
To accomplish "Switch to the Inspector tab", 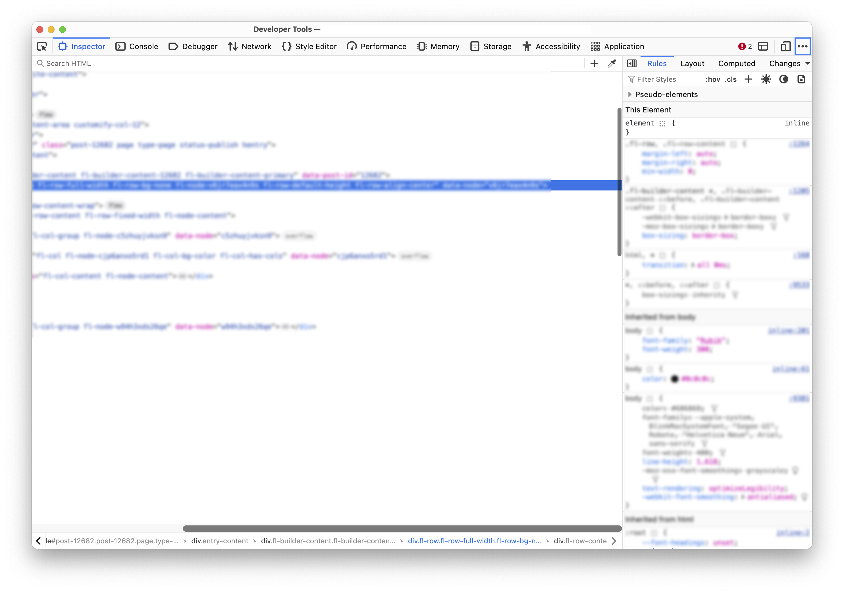I will pos(82,46).
